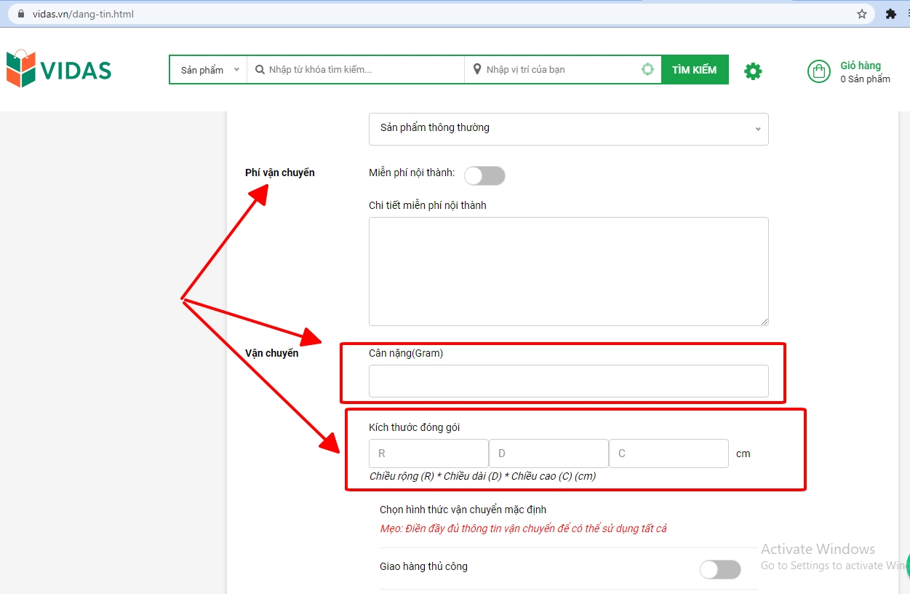Click the green settings gear icon
The image size is (910, 594).
(753, 71)
